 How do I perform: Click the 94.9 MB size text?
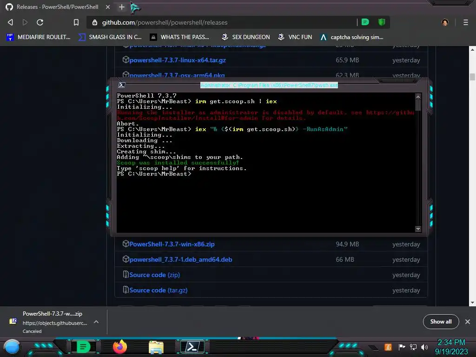click(347, 244)
